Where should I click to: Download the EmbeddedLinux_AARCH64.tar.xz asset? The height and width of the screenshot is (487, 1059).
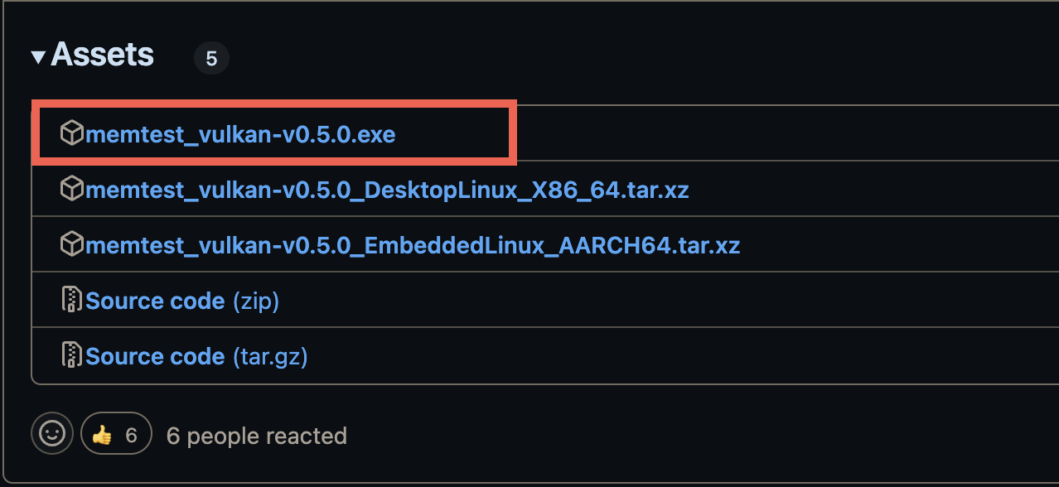tap(413, 246)
